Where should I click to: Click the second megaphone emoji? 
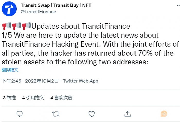pyautogui.click(x=16, y=26)
